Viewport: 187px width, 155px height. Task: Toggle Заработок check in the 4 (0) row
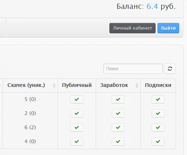(x=118, y=142)
